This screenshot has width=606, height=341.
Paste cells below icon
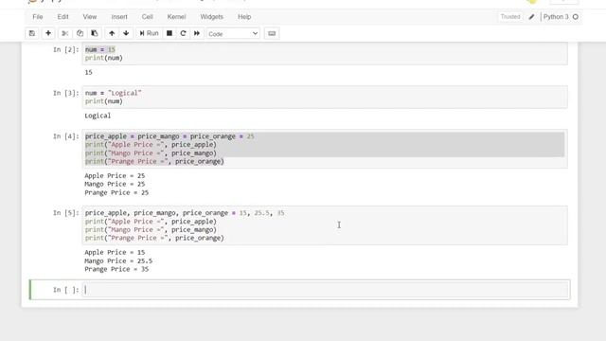click(95, 33)
